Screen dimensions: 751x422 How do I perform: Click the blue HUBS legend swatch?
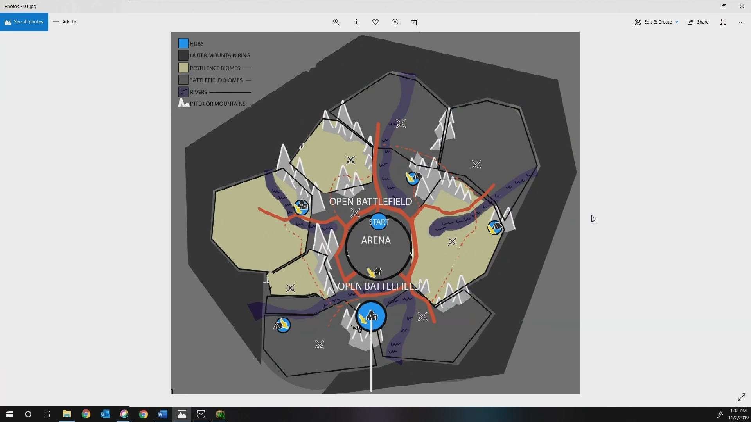(x=183, y=43)
